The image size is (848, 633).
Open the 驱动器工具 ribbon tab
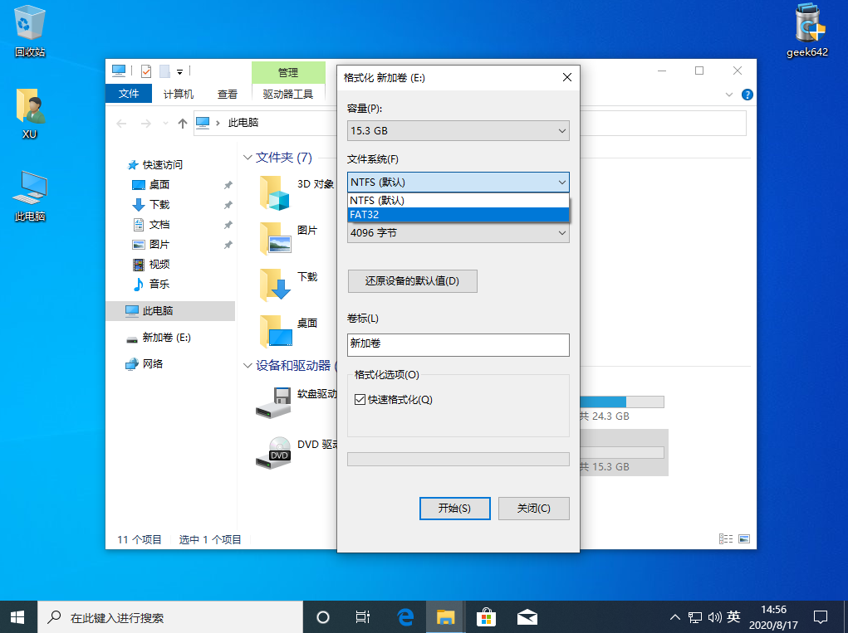[288, 94]
